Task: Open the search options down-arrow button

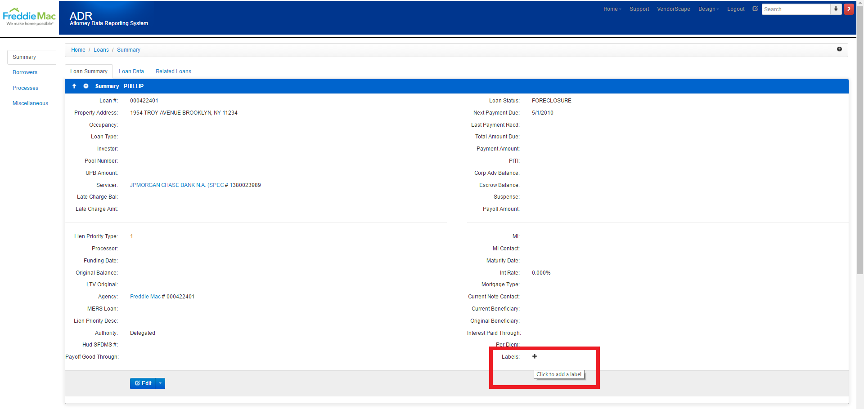Action: click(836, 9)
